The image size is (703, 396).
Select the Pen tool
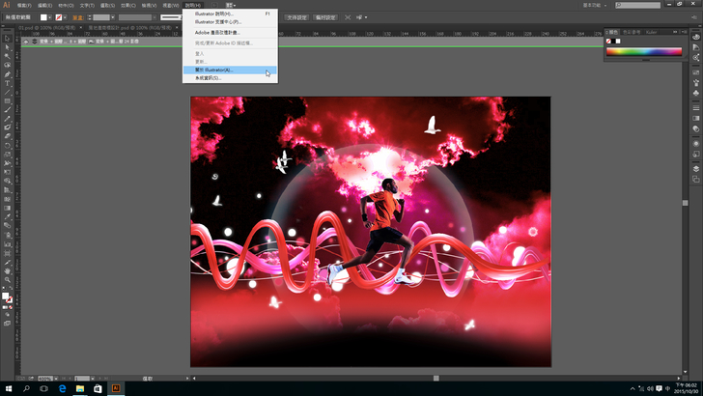pyautogui.click(x=7, y=73)
